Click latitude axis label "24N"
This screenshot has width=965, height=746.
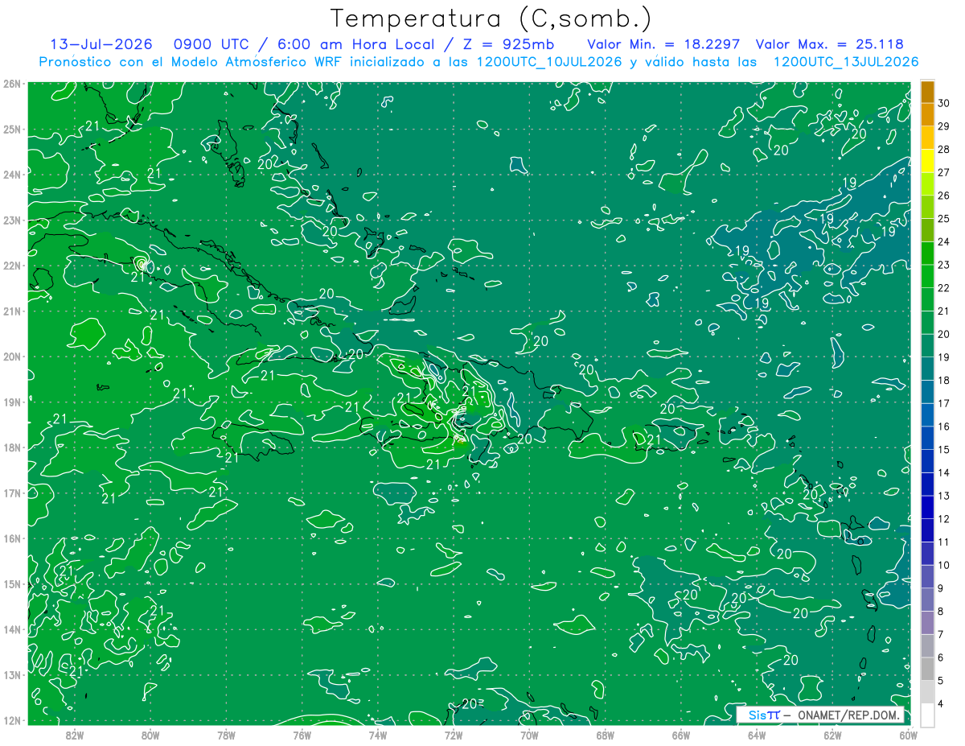(x=12, y=175)
